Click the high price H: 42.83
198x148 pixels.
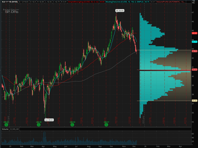(x=41, y=2)
